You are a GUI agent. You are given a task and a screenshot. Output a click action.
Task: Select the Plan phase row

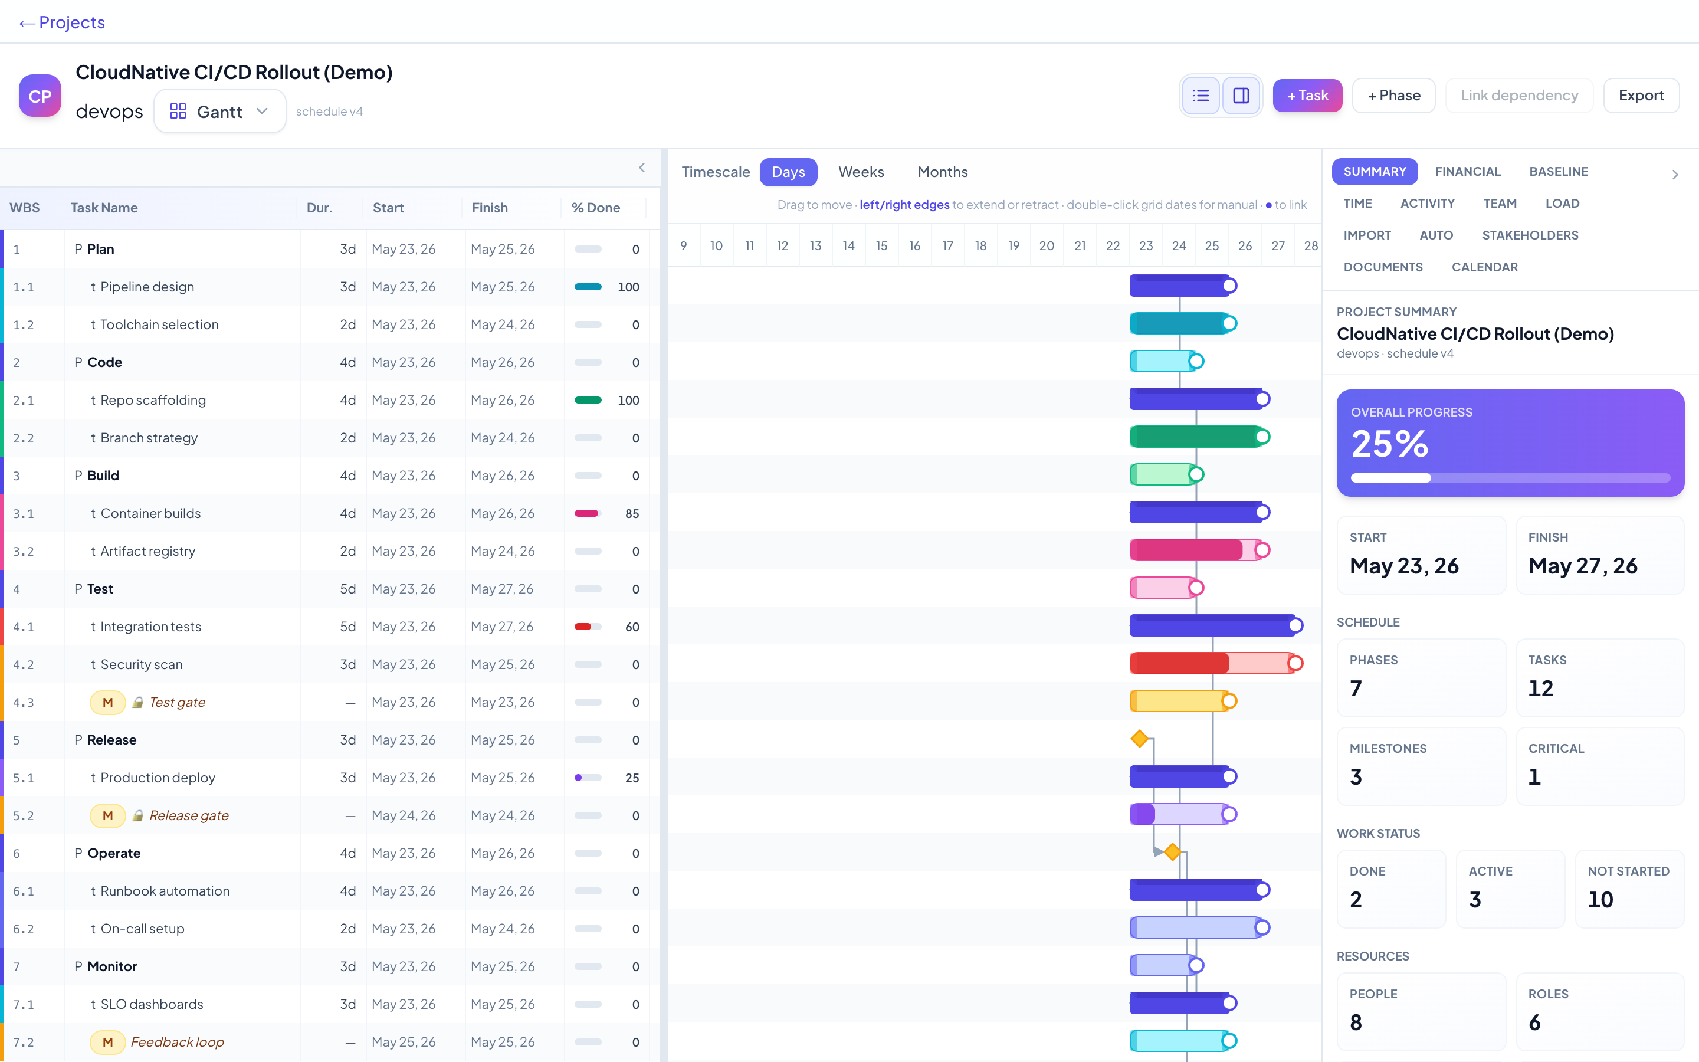click(x=330, y=248)
